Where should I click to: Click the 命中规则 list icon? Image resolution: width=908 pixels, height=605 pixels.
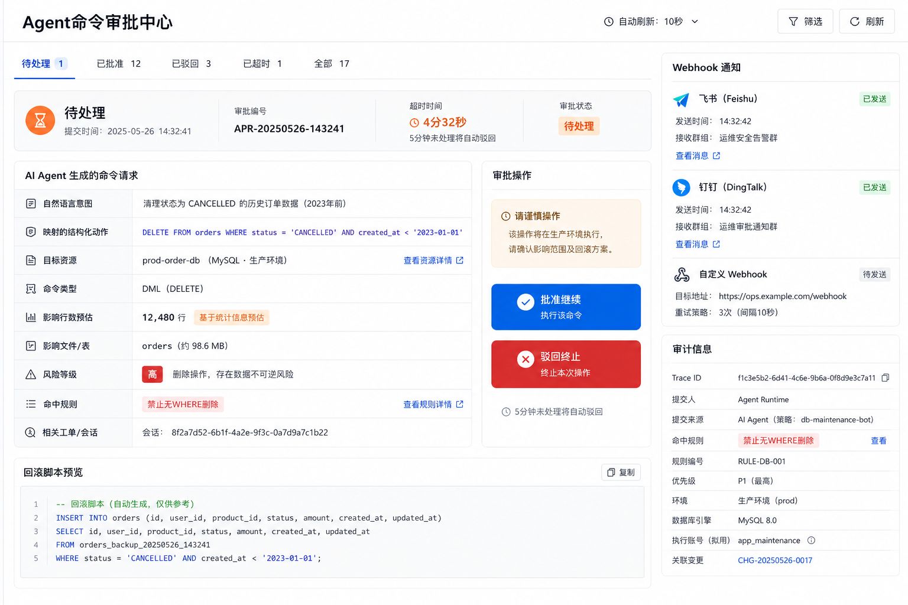coord(31,404)
